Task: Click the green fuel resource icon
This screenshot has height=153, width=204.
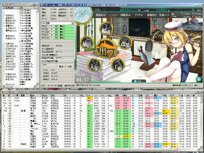Action: 181,14
